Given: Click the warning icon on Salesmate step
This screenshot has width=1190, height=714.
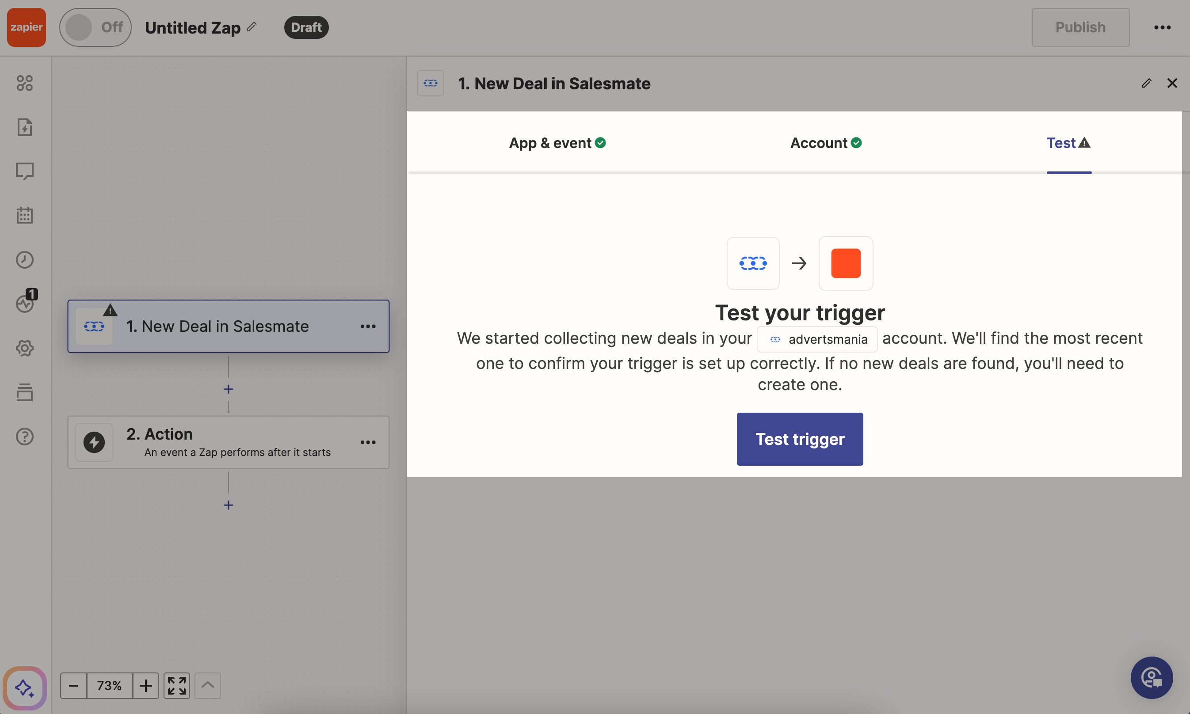Looking at the screenshot, I should point(110,310).
